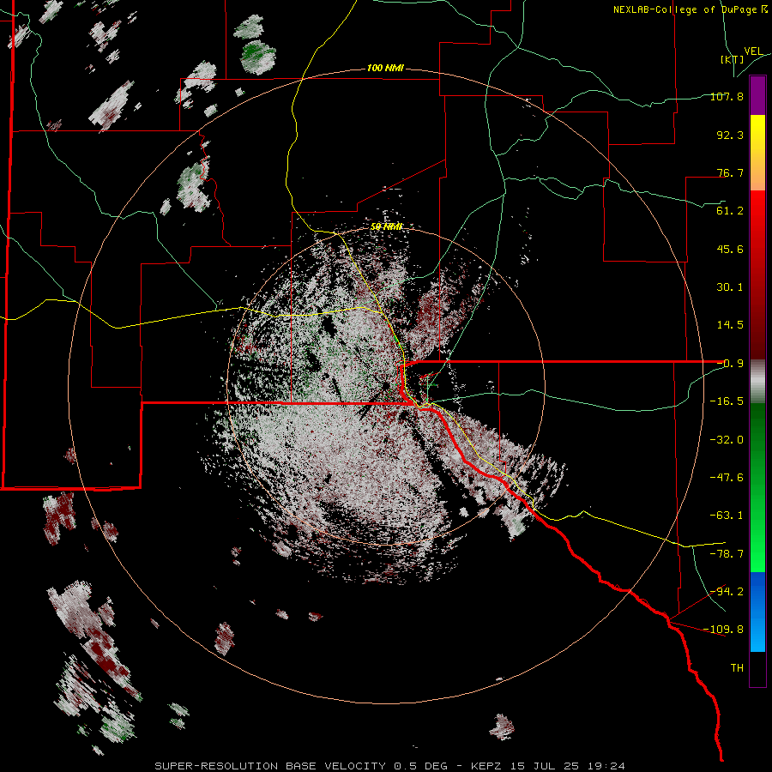Click the Super-Resolution Base Velocity caption
Screen dimensions: 772x772
[x=390, y=766]
